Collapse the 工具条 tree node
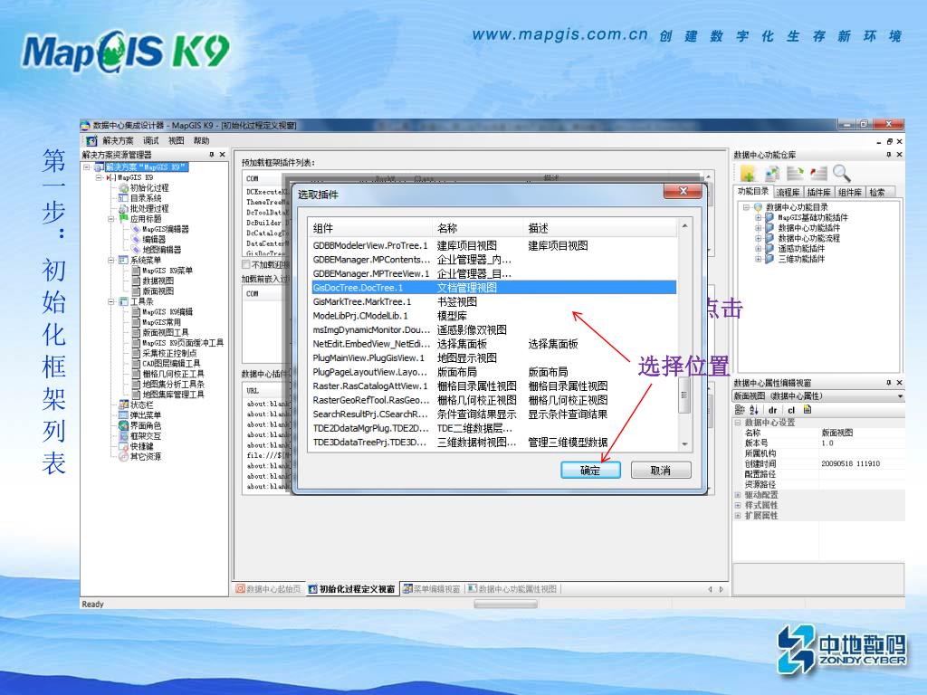This screenshot has height=695, width=927. pos(111,301)
